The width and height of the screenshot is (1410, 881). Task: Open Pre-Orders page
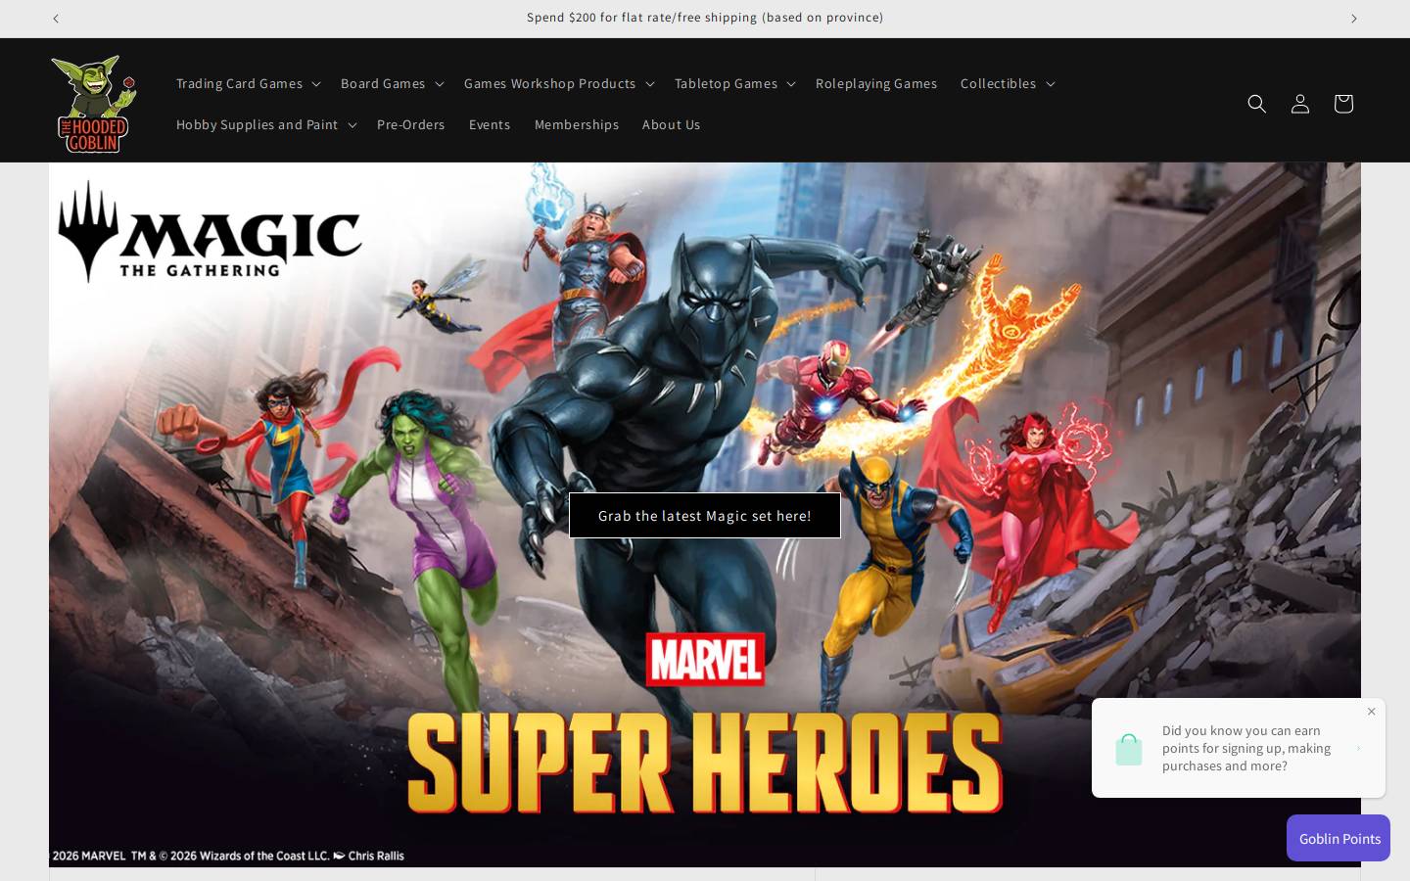pyautogui.click(x=411, y=124)
